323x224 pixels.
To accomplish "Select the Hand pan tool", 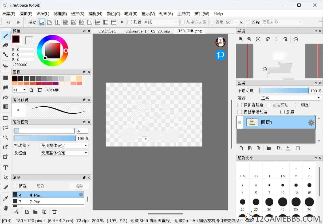I will coord(6,208).
